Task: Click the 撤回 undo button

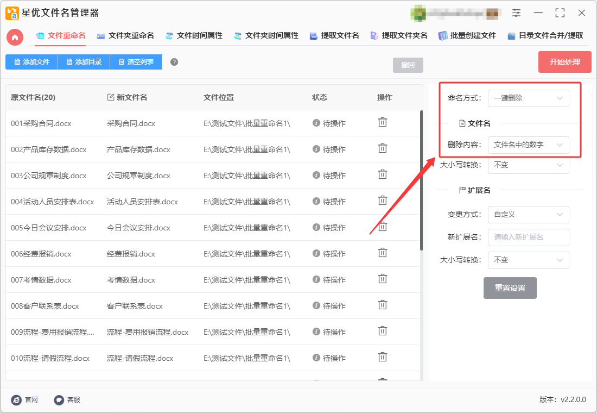Action: point(408,65)
